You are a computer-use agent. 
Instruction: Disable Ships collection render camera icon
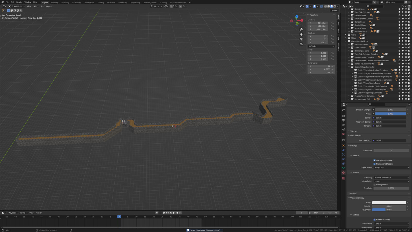(409, 38)
